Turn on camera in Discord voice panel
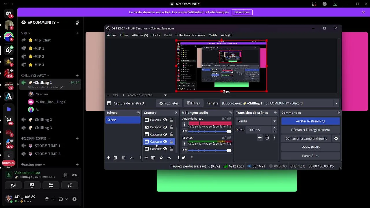Screen dimensions: 370x208 (x=13, y=185)
